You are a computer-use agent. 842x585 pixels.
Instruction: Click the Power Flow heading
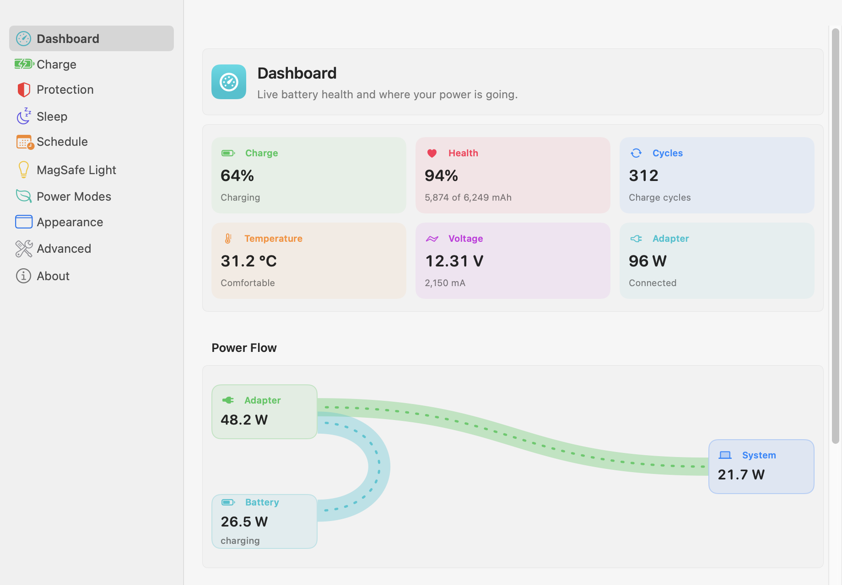click(244, 348)
